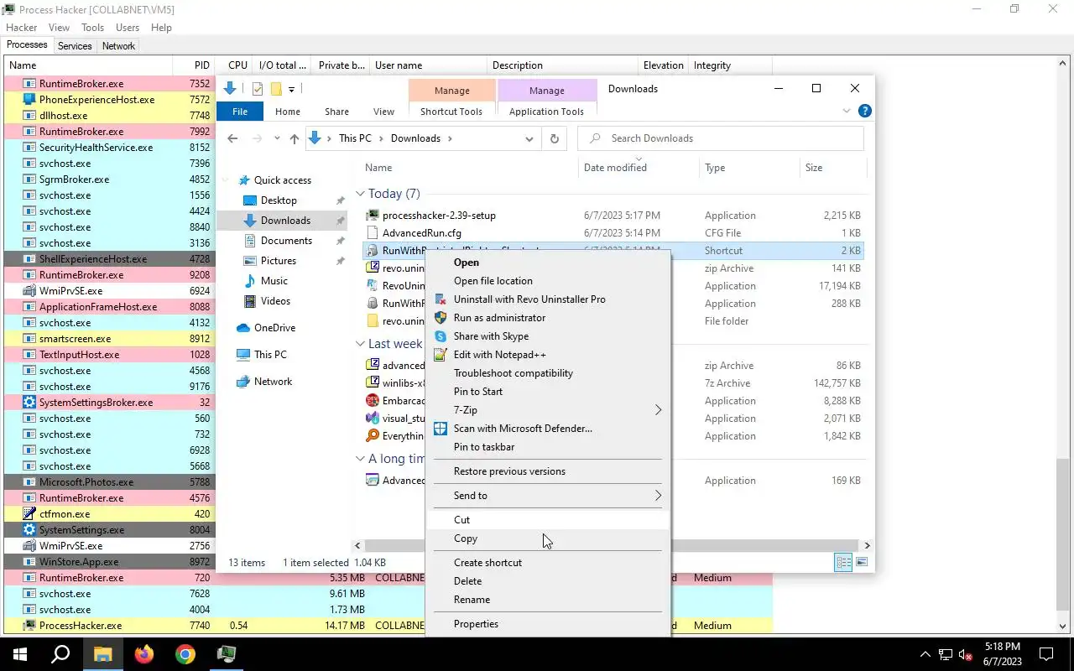Screen dimensions: 1074x671
Task: Click quick access toolbar properties checkmark icon
Action: click(x=258, y=89)
